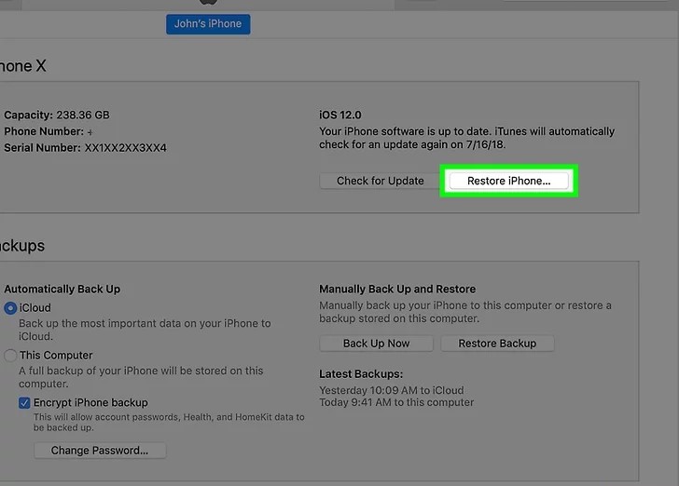
Task: Click the Check for Update button
Action: (x=380, y=181)
